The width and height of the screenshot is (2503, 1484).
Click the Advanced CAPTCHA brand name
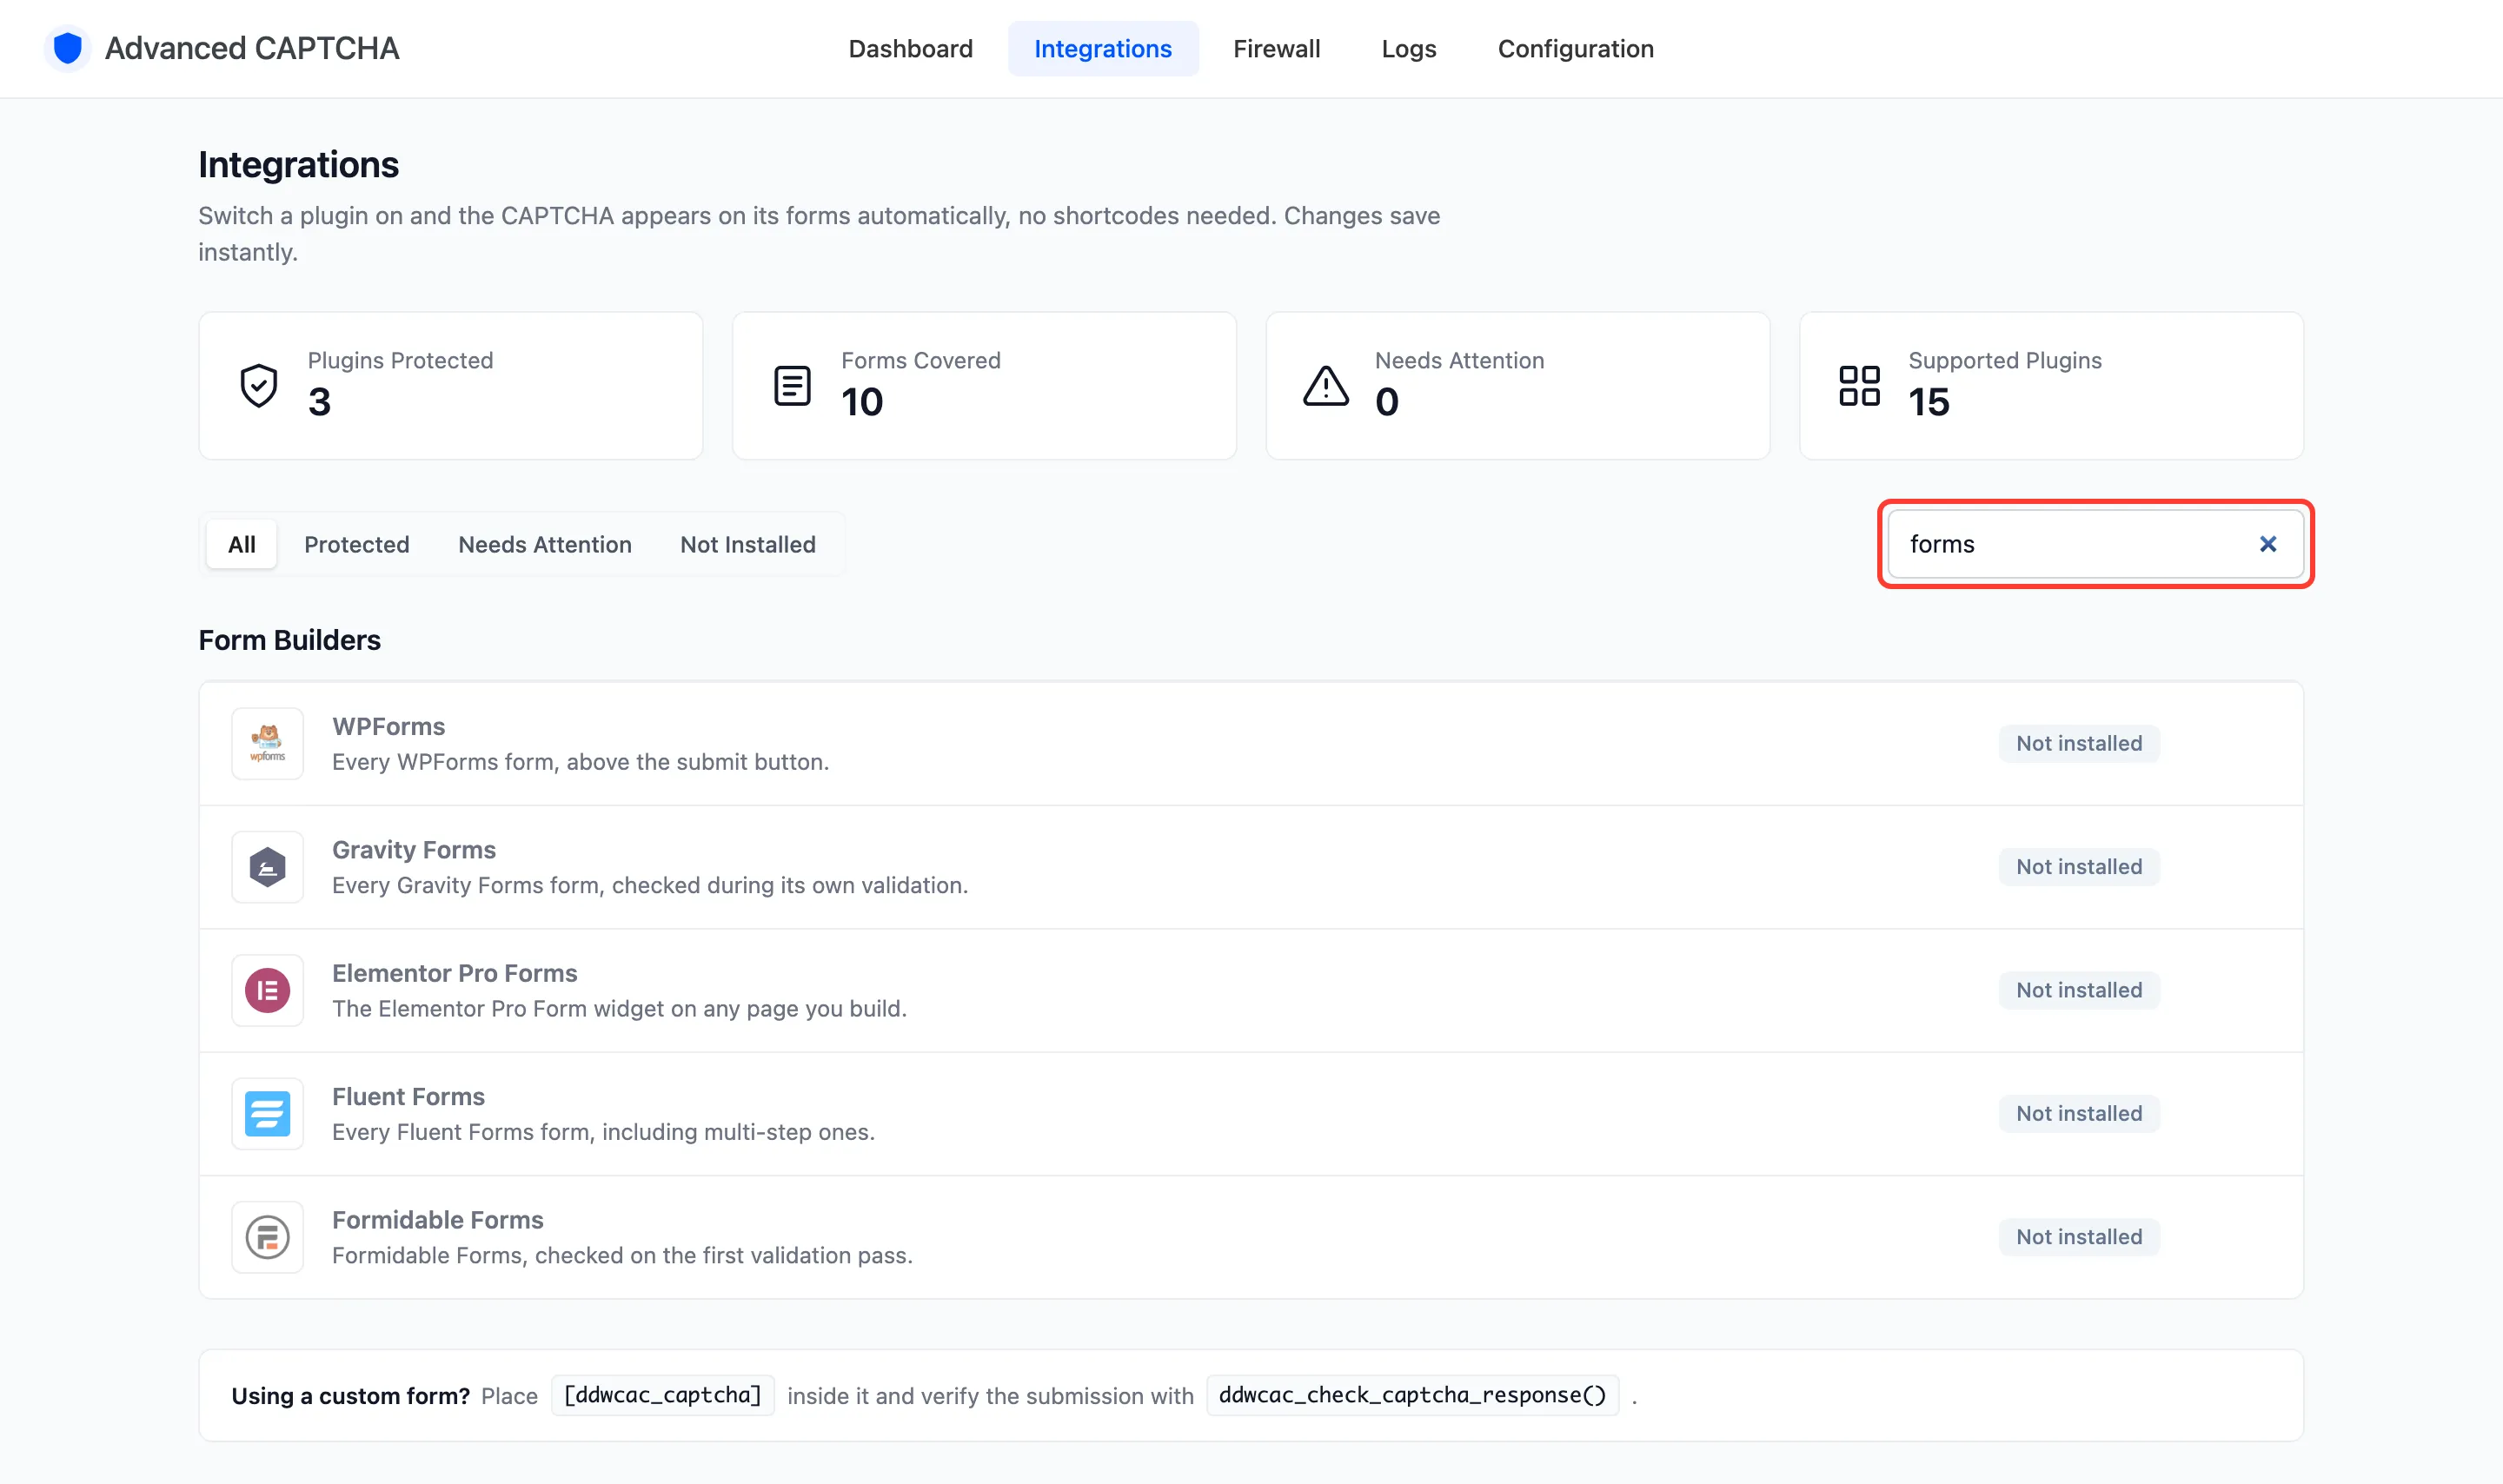[x=251, y=48]
